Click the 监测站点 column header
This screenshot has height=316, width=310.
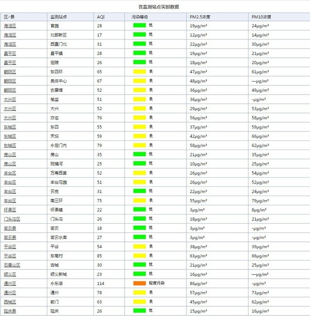(59, 17)
